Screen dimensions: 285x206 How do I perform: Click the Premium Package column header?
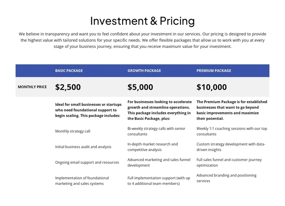click(214, 71)
